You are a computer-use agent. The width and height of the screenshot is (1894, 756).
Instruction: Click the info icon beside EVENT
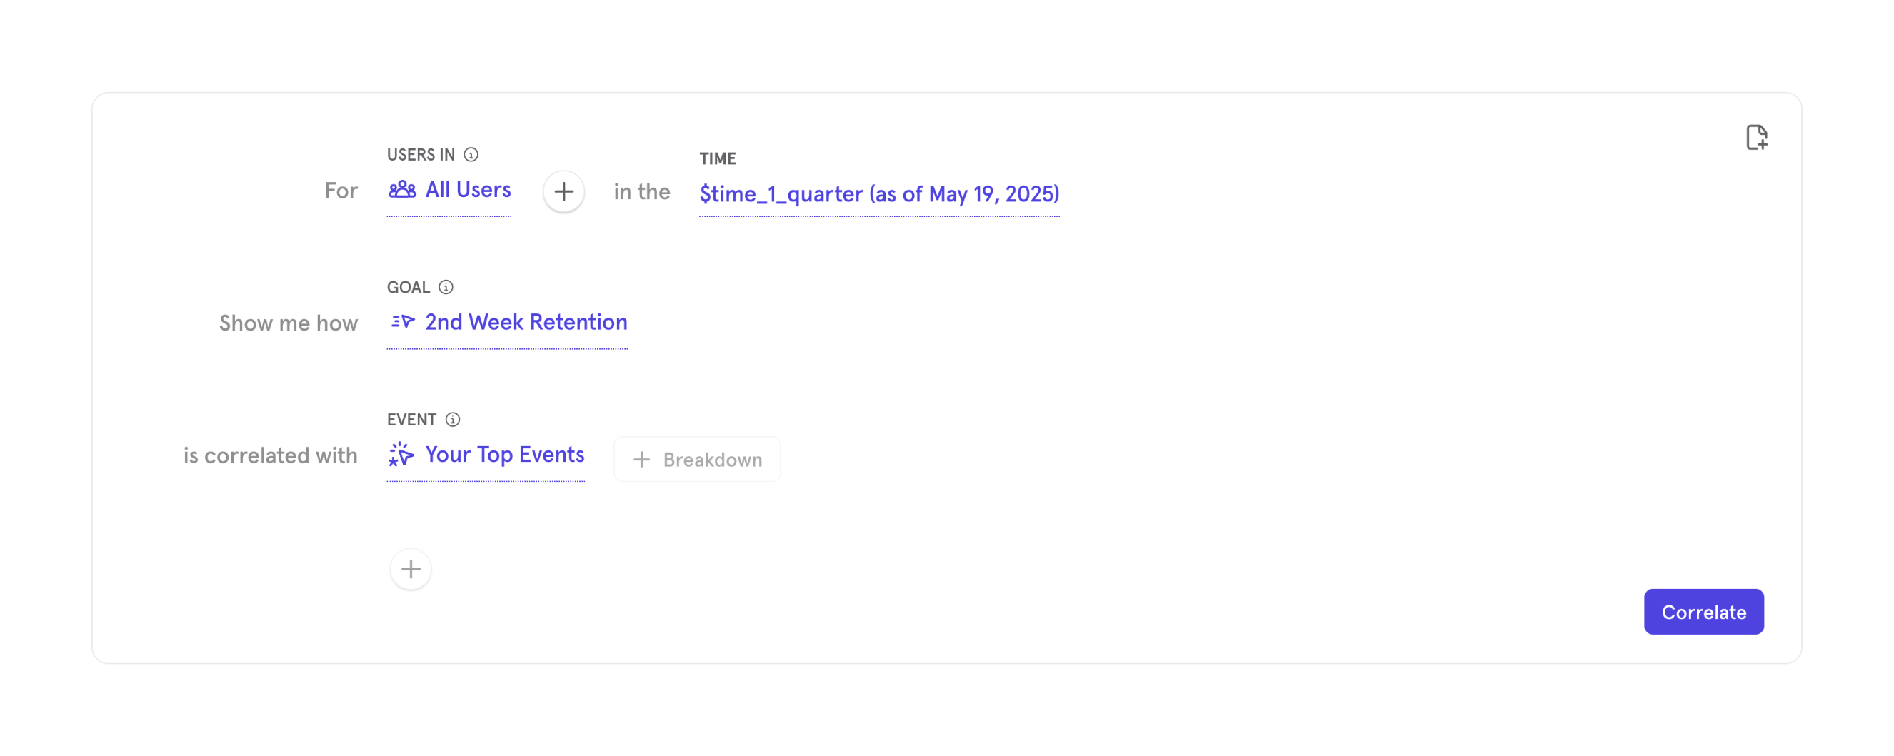pyautogui.click(x=453, y=420)
